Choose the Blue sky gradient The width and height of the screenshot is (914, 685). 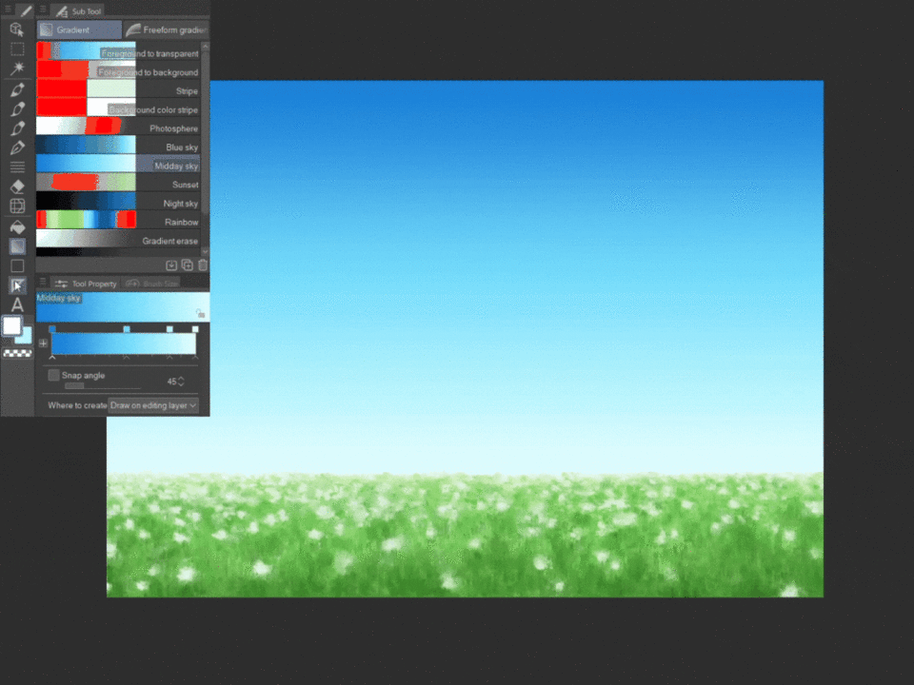(x=118, y=145)
